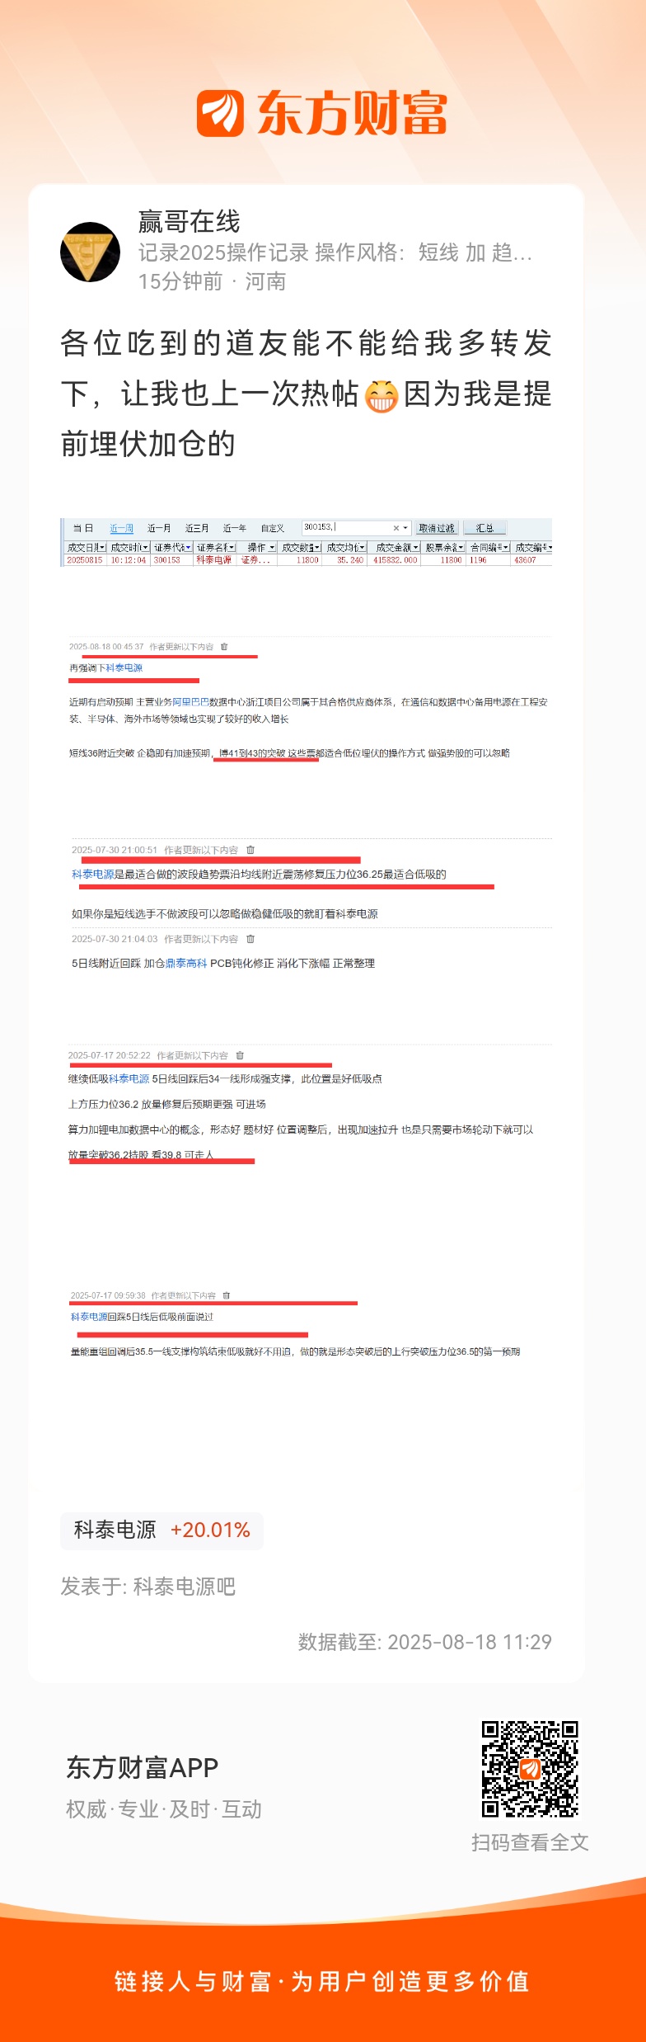Click trash icon beside 2025-07-30 21:04:03 update

pyautogui.click(x=250, y=939)
